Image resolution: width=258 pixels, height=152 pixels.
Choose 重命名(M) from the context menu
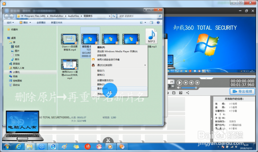click(x=119, y=88)
